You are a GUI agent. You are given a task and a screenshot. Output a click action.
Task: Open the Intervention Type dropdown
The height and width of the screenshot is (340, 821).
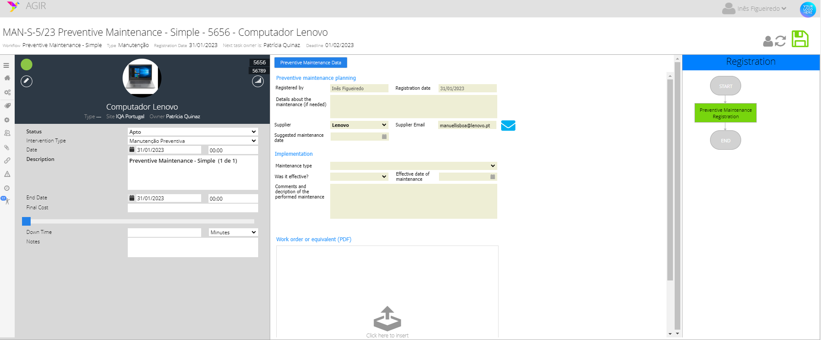[x=193, y=141]
